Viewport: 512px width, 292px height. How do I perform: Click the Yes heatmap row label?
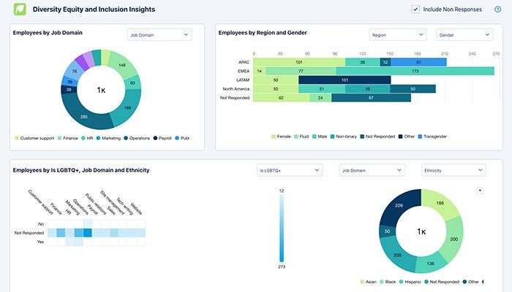point(40,242)
